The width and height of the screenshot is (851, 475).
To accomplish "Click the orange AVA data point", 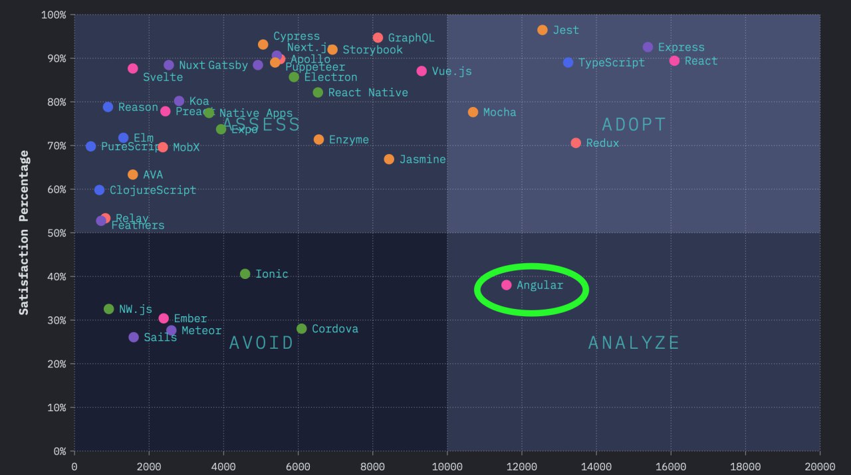I will pyautogui.click(x=133, y=175).
